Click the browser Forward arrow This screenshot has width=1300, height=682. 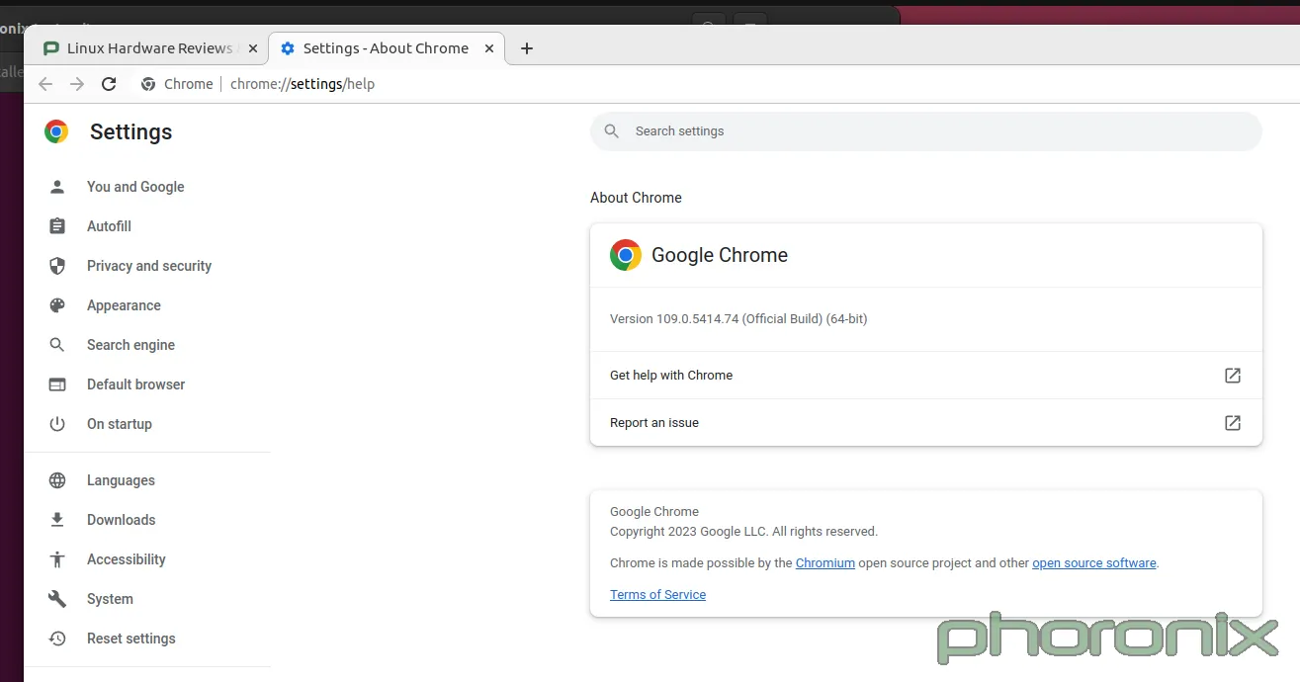click(x=77, y=84)
